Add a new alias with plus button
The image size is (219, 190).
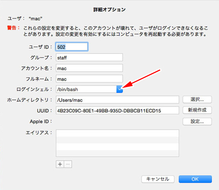coord(60,164)
